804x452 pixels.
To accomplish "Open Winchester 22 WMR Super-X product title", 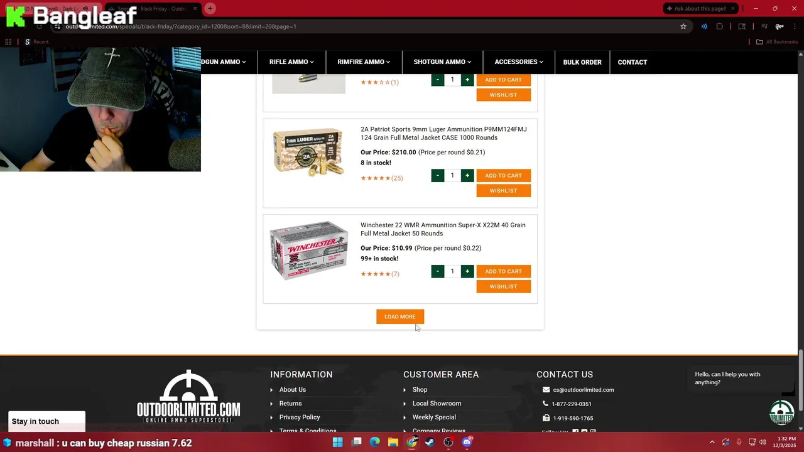I will click(443, 229).
